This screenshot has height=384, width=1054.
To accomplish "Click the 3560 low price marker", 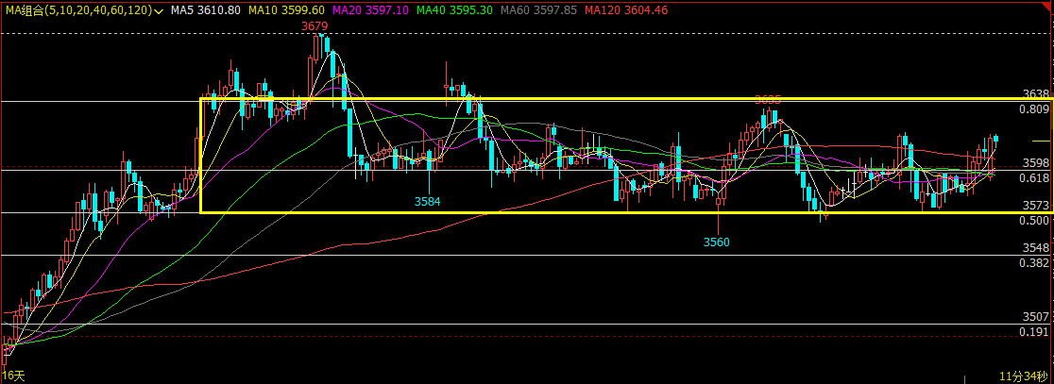I will click(717, 242).
